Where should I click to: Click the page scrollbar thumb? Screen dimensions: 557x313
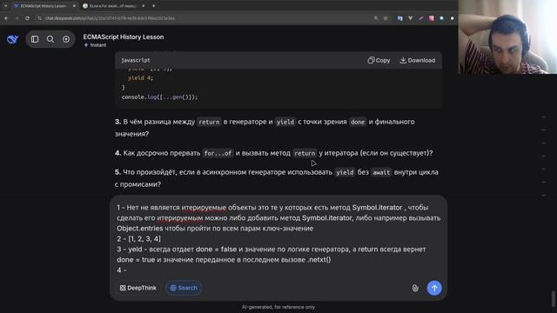(554, 299)
